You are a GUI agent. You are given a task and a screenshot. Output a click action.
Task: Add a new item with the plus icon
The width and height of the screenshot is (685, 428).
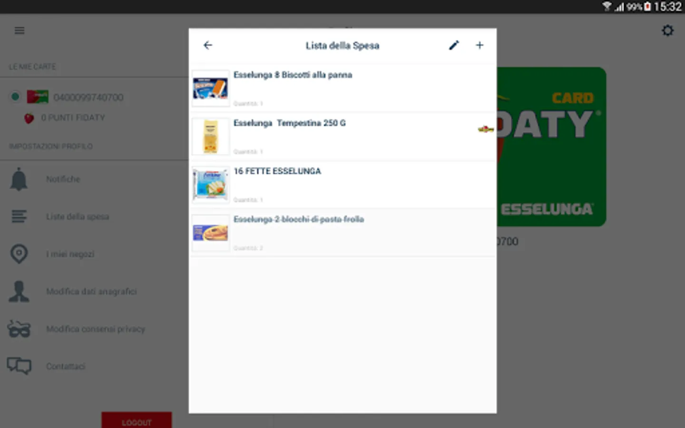479,45
